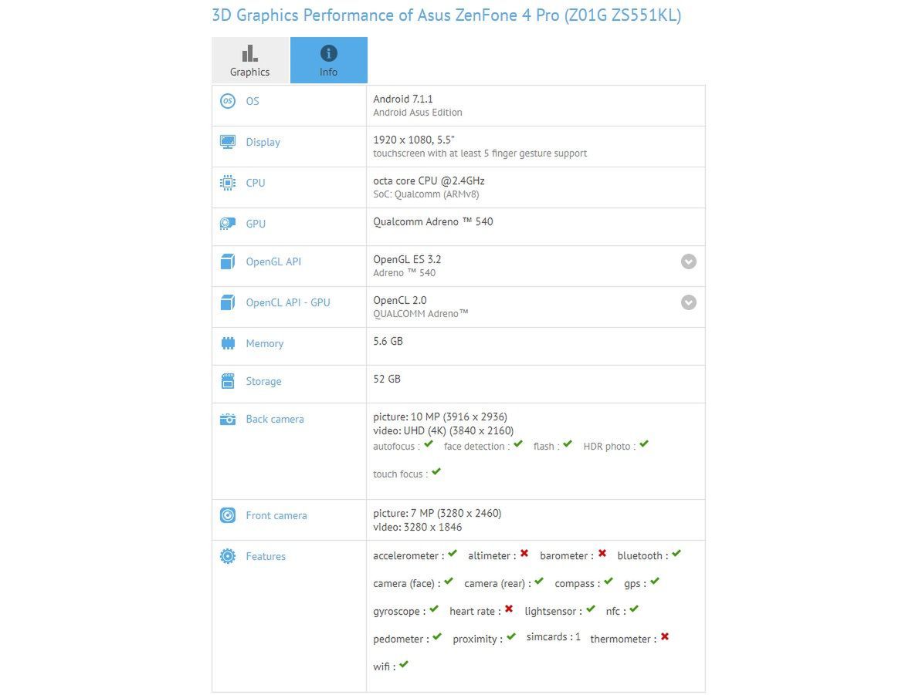Click the octa core CPU @2.4GHz text
The image size is (912, 695).
click(x=429, y=180)
